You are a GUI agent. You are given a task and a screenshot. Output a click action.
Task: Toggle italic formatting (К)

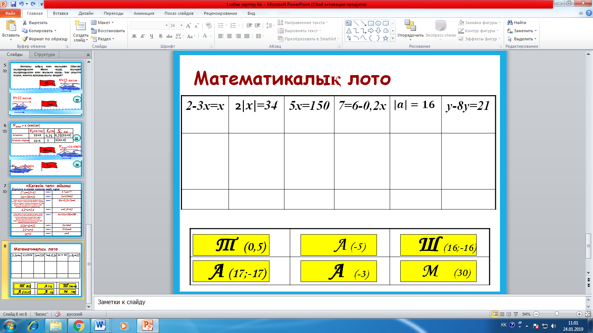(143, 36)
